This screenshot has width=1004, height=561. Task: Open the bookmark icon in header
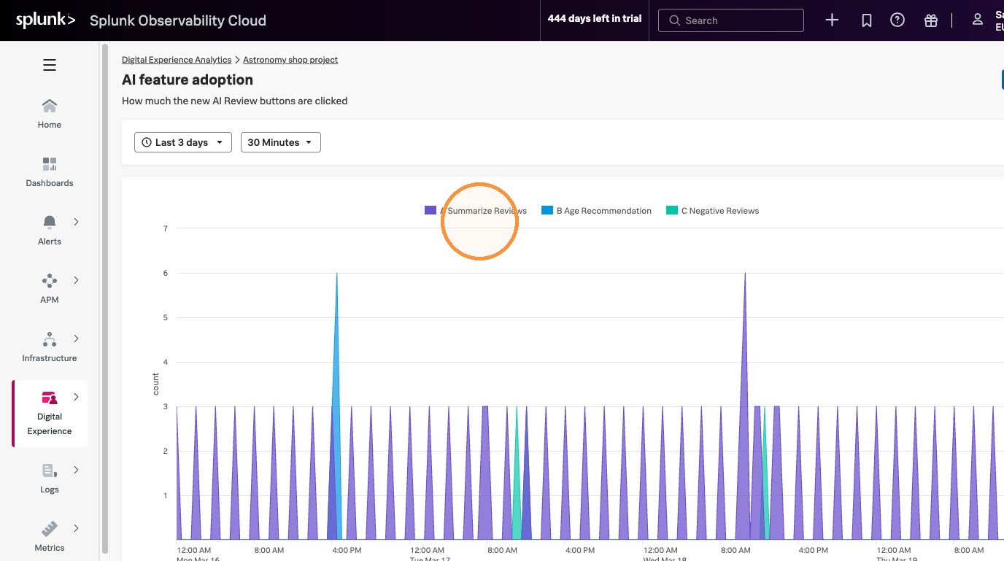(x=867, y=20)
